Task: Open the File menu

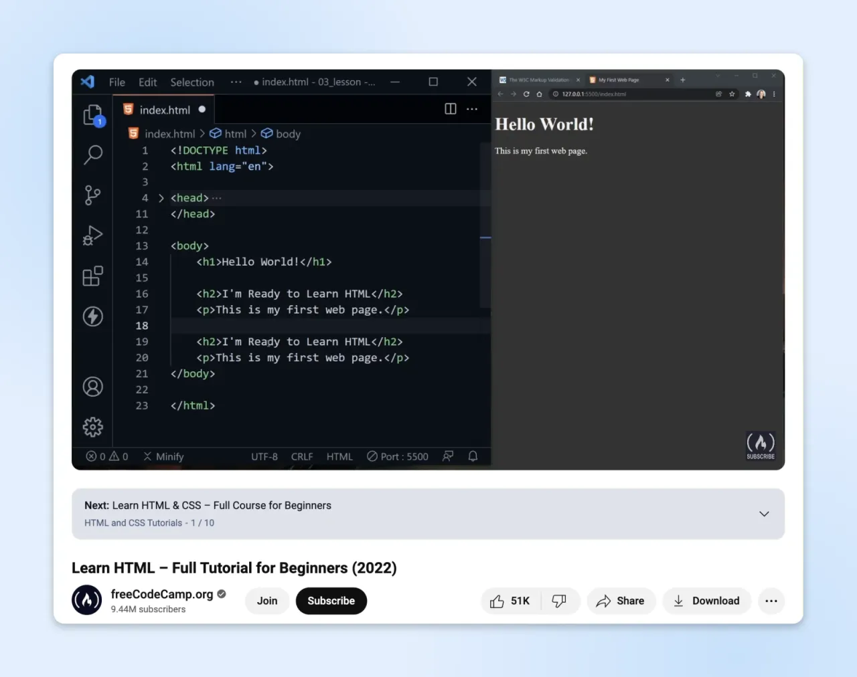Action: click(117, 82)
